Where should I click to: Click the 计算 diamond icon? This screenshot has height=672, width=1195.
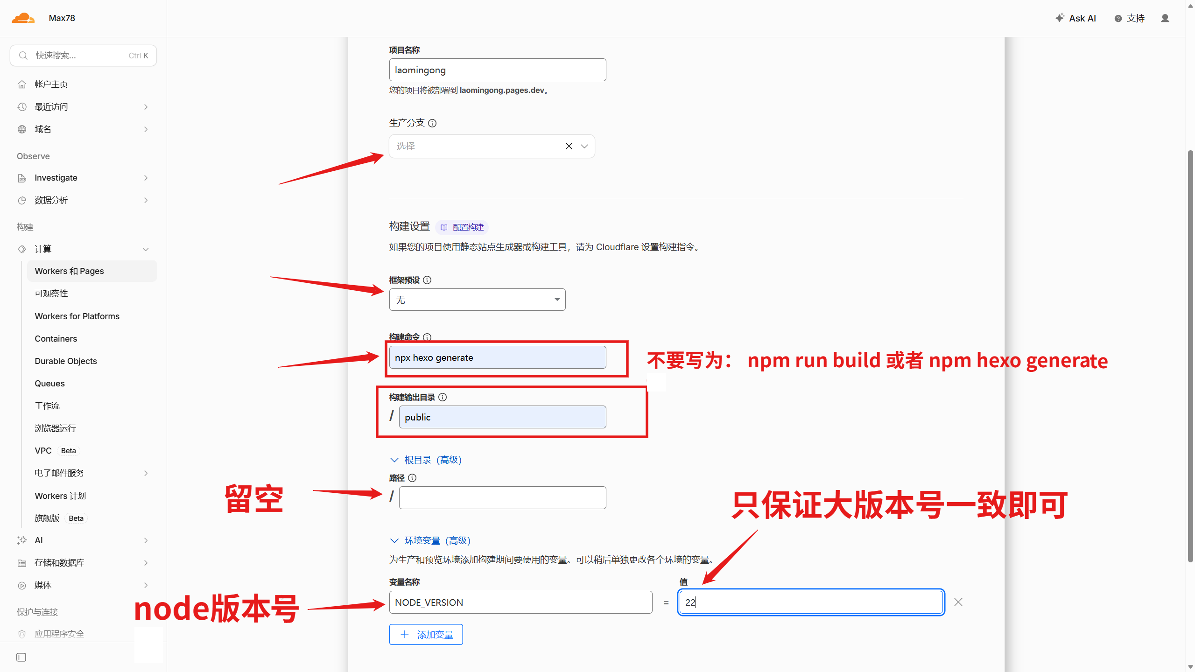point(22,249)
